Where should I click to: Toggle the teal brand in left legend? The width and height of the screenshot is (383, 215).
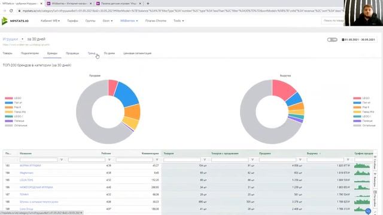click(14, 116)
